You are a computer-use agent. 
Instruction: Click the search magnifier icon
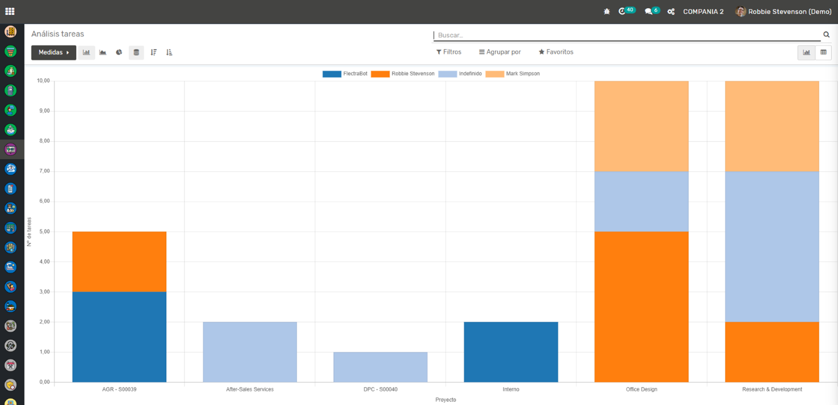pyautogui.click(x=826, y=35)
